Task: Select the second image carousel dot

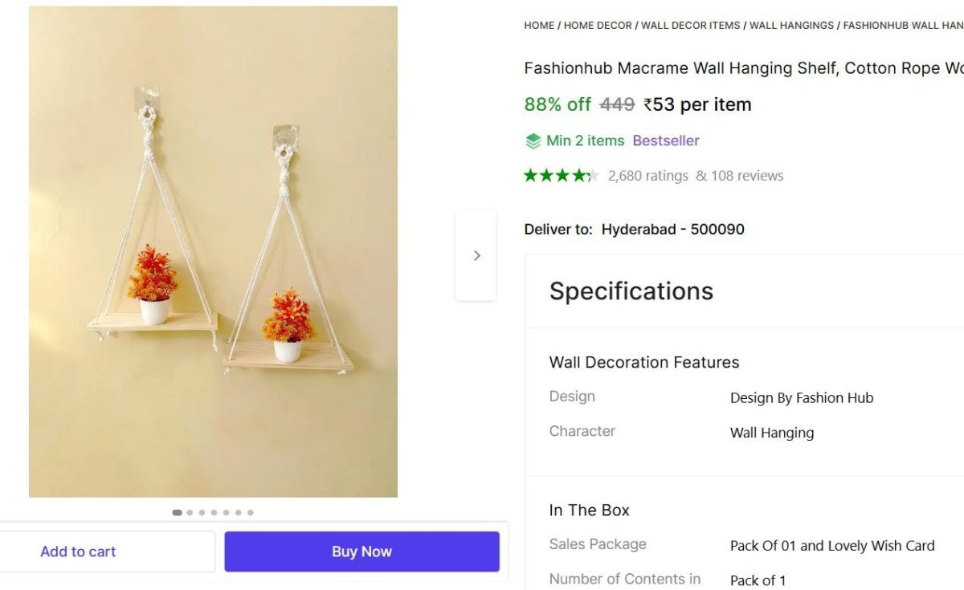Action: (x=190, y=512)
